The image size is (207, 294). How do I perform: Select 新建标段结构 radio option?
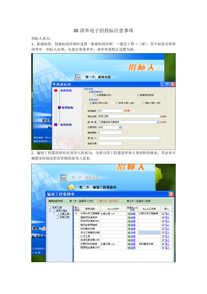click(x=139, y=95)
